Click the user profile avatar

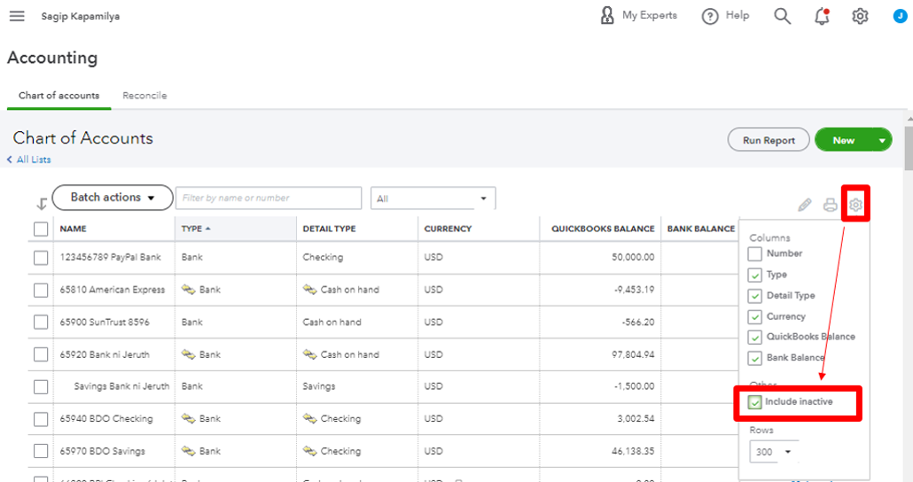(899, 15)
